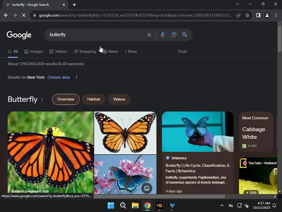
Task: Play the YouTube National video
Action: click(x=258, y=176)
